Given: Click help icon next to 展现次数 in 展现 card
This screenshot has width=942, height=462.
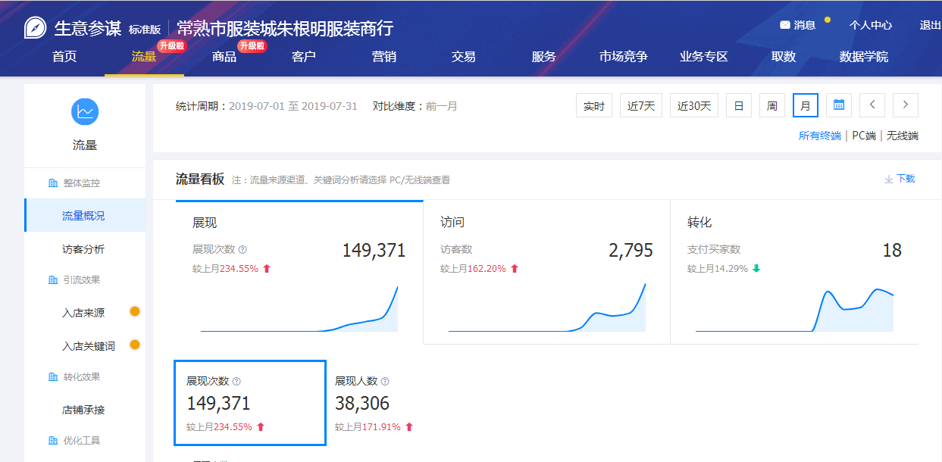Looking at the screenshot, I should pos(243,249).
